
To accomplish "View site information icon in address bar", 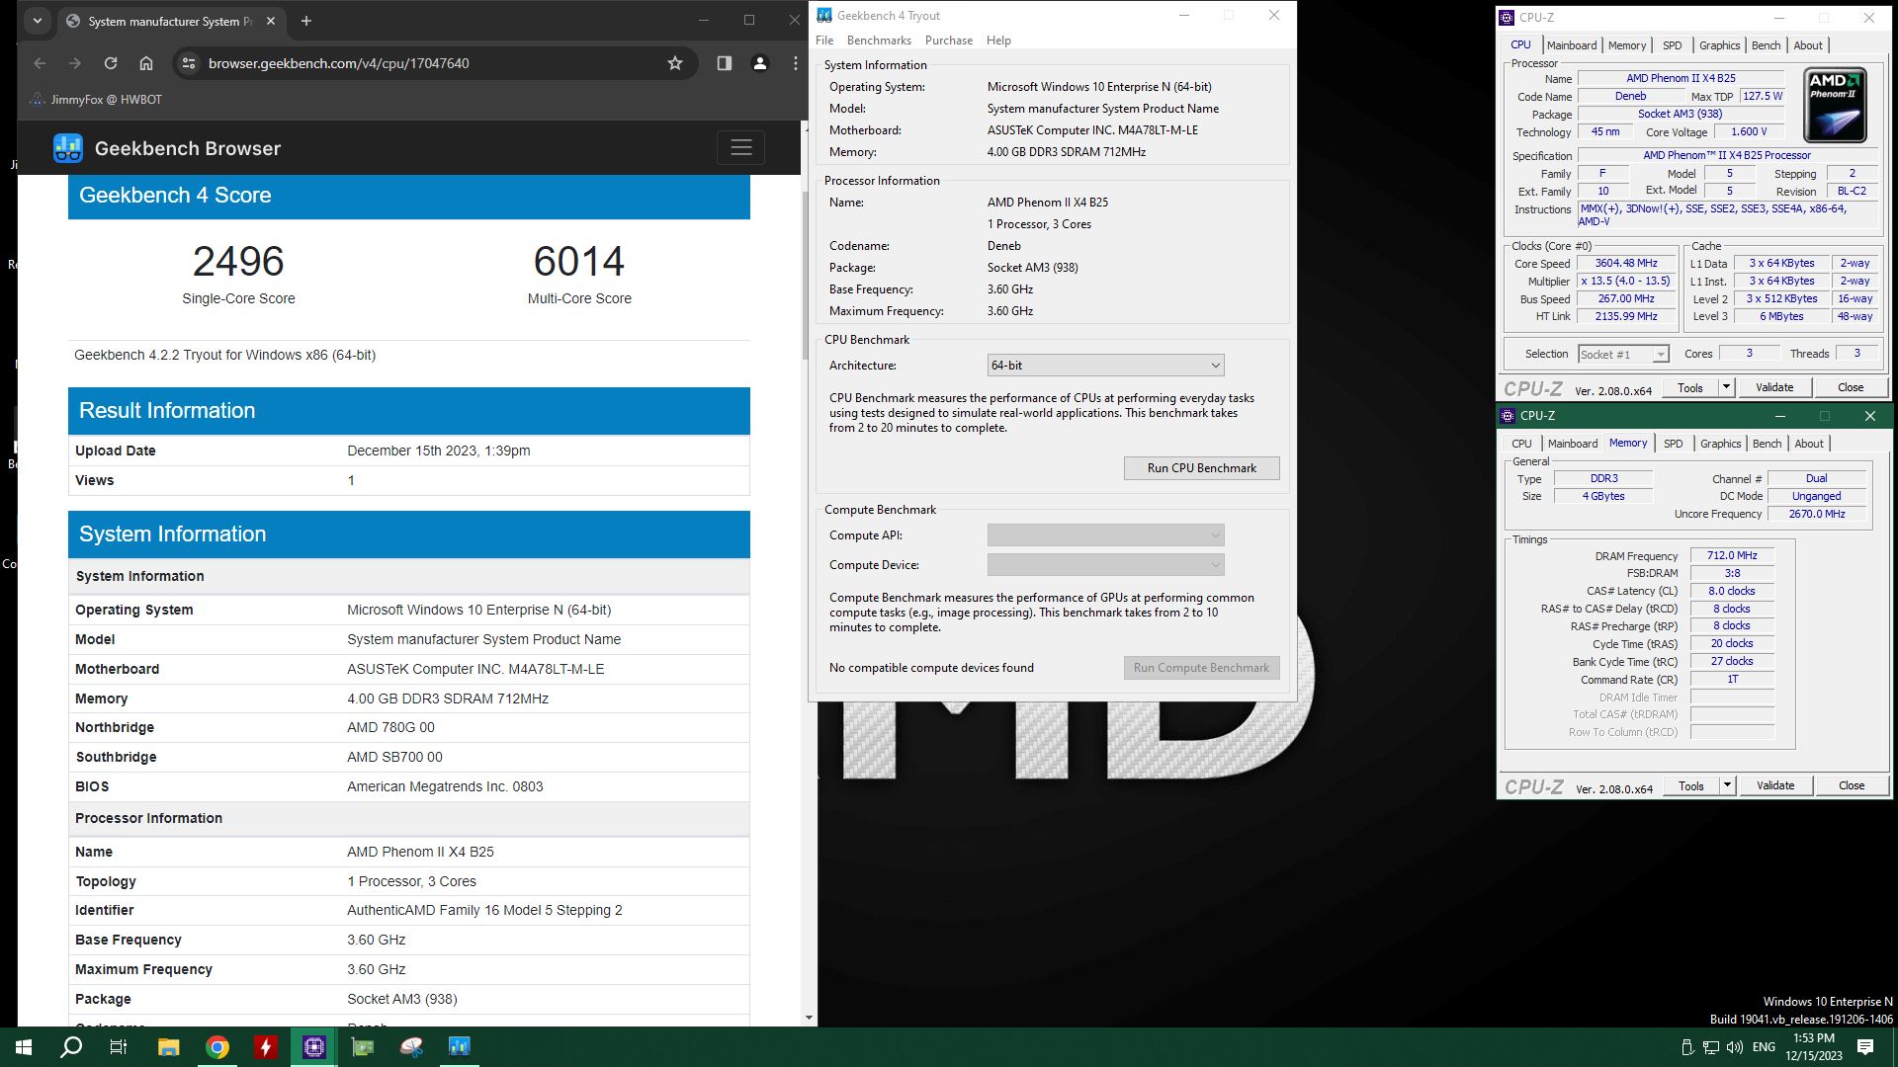I will click(189, 63).
